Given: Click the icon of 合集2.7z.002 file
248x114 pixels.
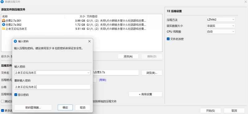Looking at the screenshot, I should pos(4,25).
